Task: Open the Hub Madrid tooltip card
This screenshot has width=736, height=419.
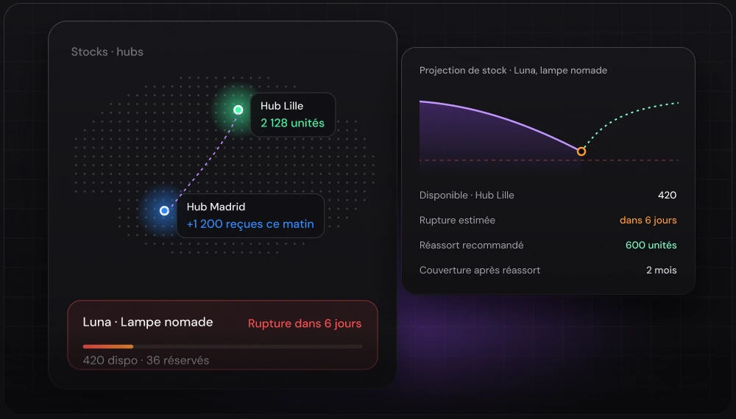Action: click(250, 215)
